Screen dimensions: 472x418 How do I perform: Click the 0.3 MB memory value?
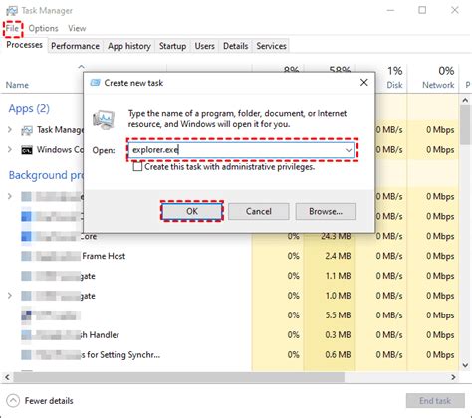click(338, 335)
